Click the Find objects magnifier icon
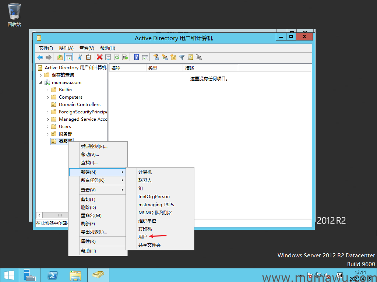The image size is (377, 282). (190, 57)
